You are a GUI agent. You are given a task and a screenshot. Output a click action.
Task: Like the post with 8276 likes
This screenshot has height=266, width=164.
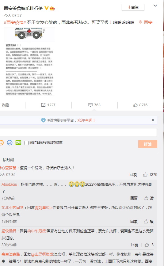pyautogui.click(x=135, y=105)
